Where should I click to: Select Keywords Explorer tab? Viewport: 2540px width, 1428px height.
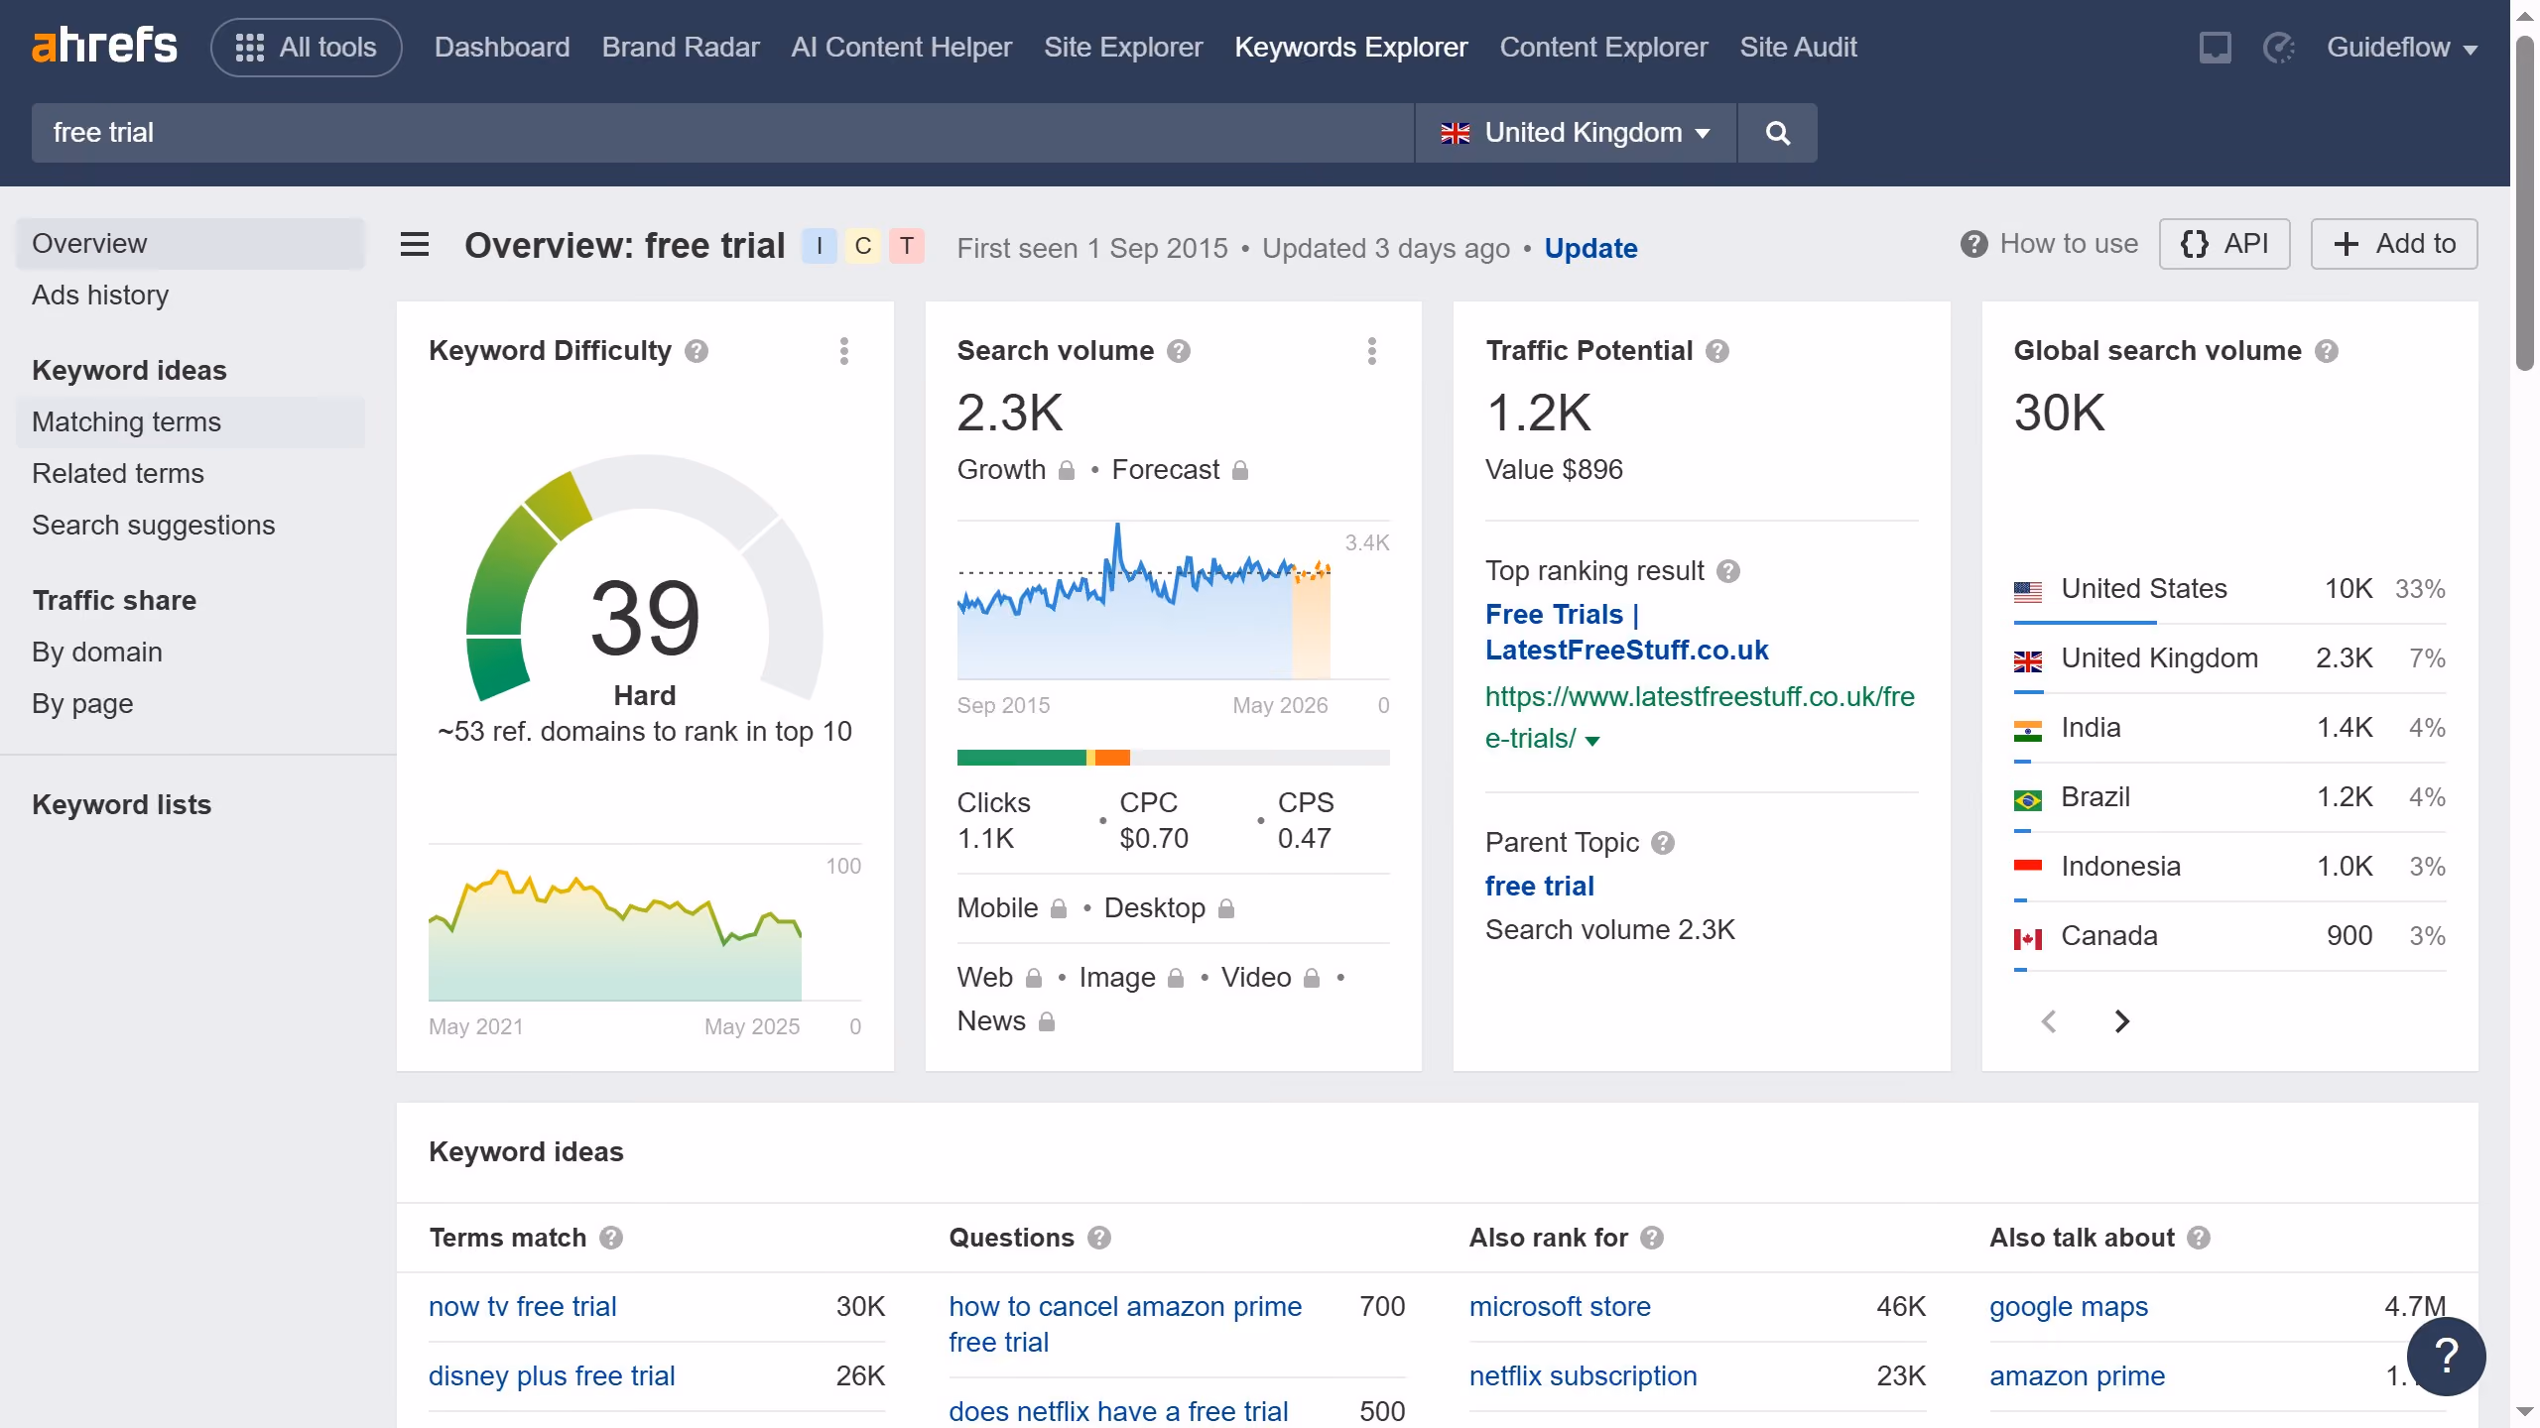pyautogui.click(x=1350, y=47)
